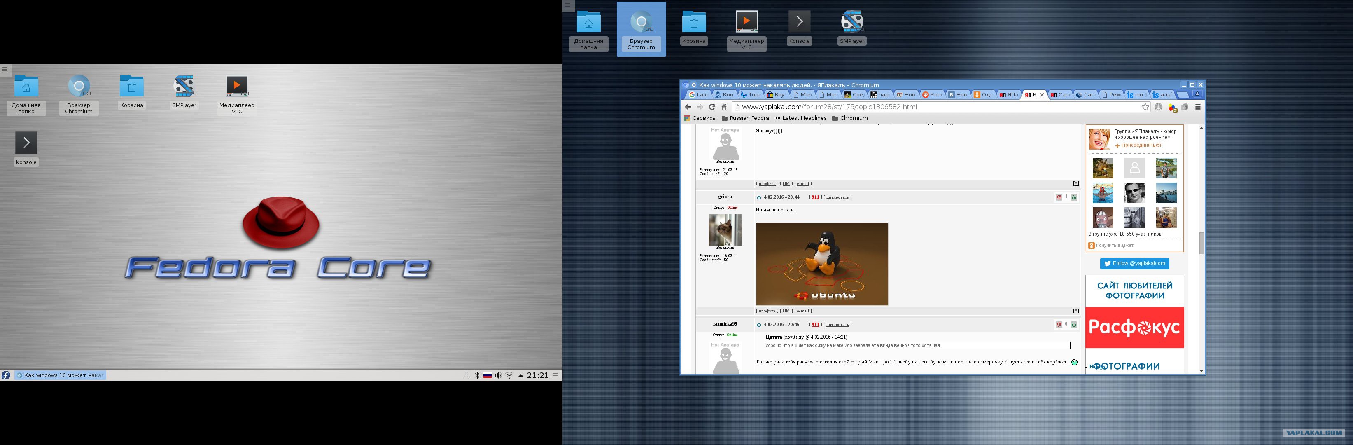
Task: Reload the page in Chromium
Action: [x=712, y=107]
